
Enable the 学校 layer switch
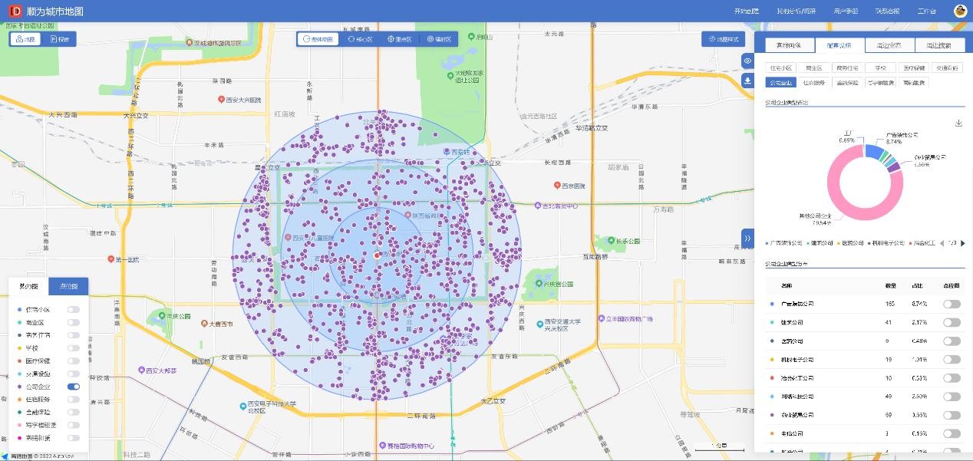[x=74, y=348]
